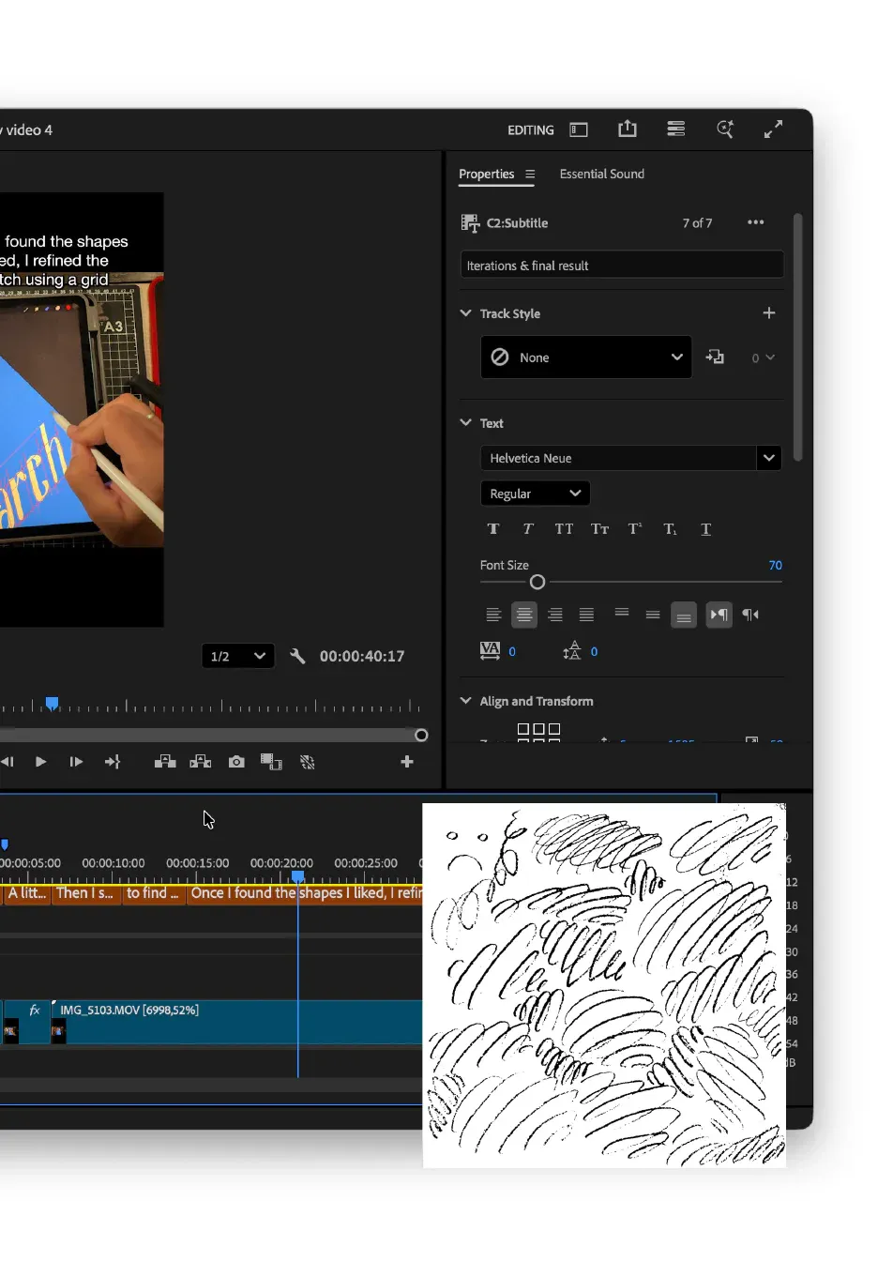Align text to vertical center
Screen dimensions: 893x1277
pyautogui.click(x=653, y=615)
